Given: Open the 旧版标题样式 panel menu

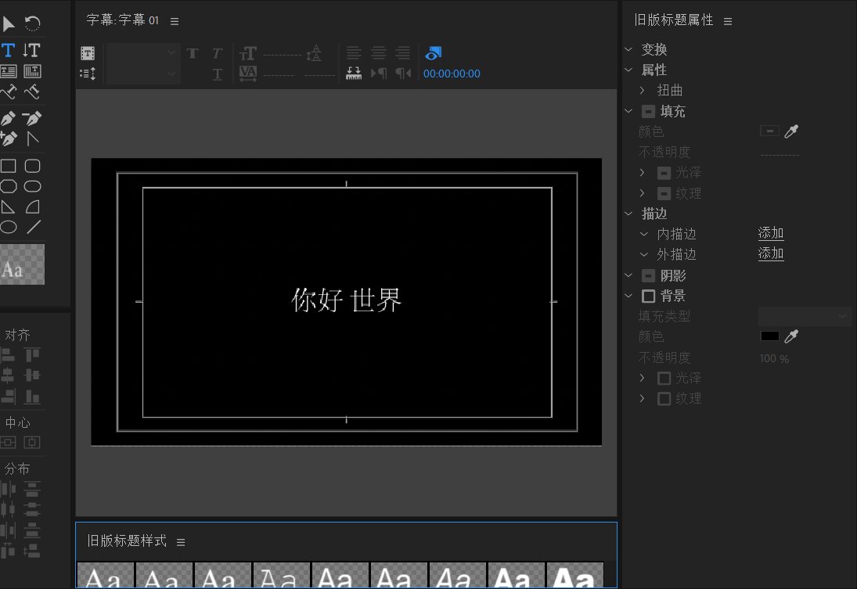Looking at the screenshot, I should 181,542.
